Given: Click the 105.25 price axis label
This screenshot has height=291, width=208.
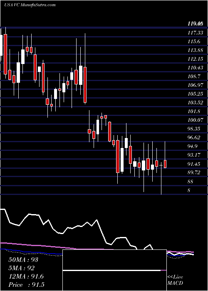Looking at the screenshot, I should coord(195,94).
